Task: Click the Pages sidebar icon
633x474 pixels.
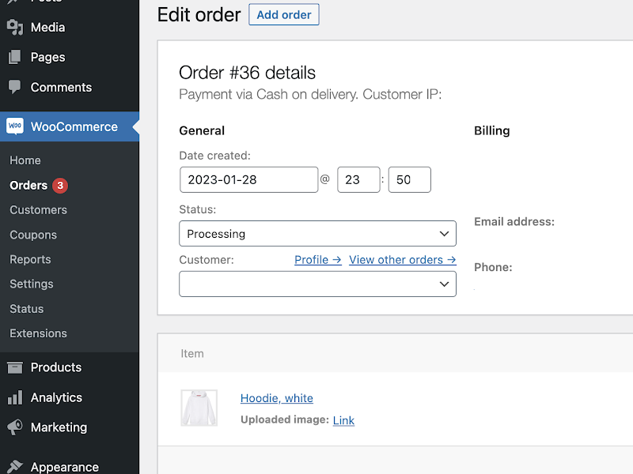Action: coord(14,58)
